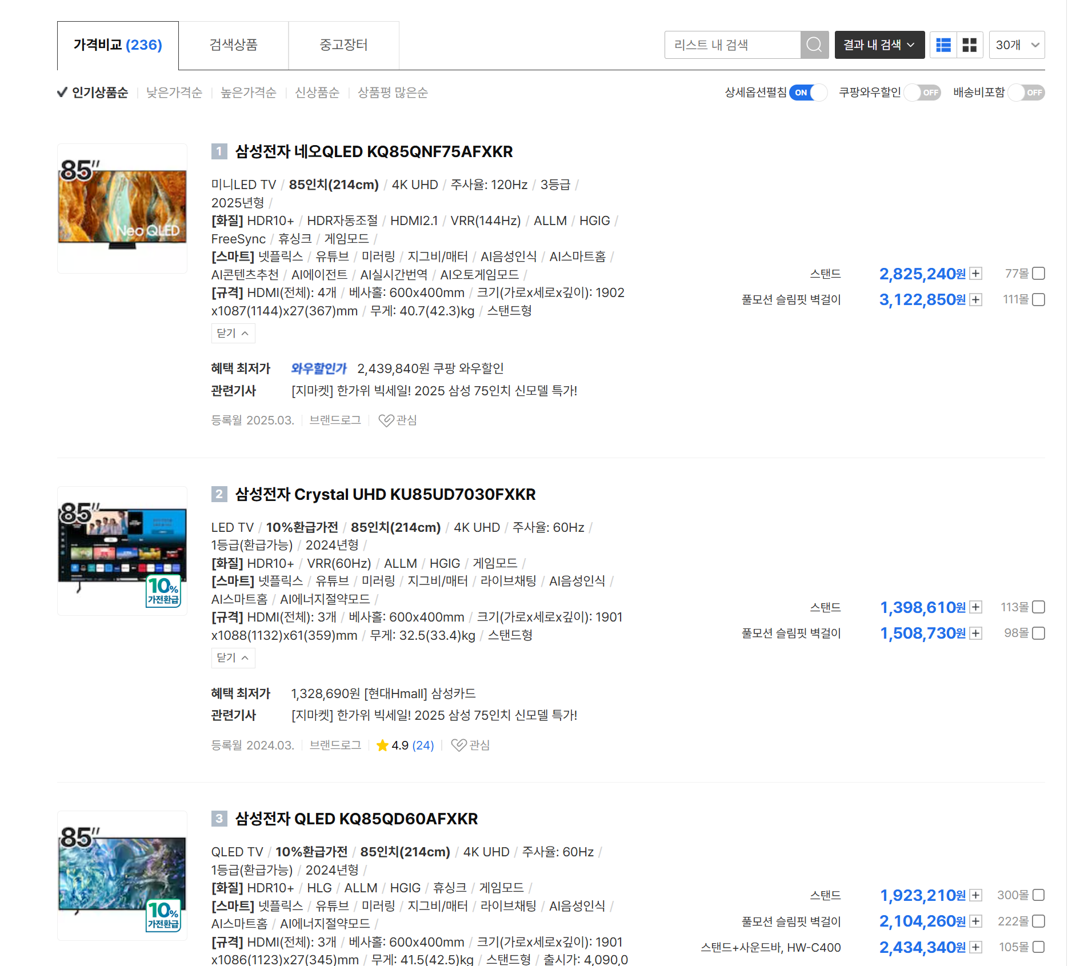Check the 77몰 스탠드 checkbox
This screenshot has width=1084, height=966.
click(1039, 274)
